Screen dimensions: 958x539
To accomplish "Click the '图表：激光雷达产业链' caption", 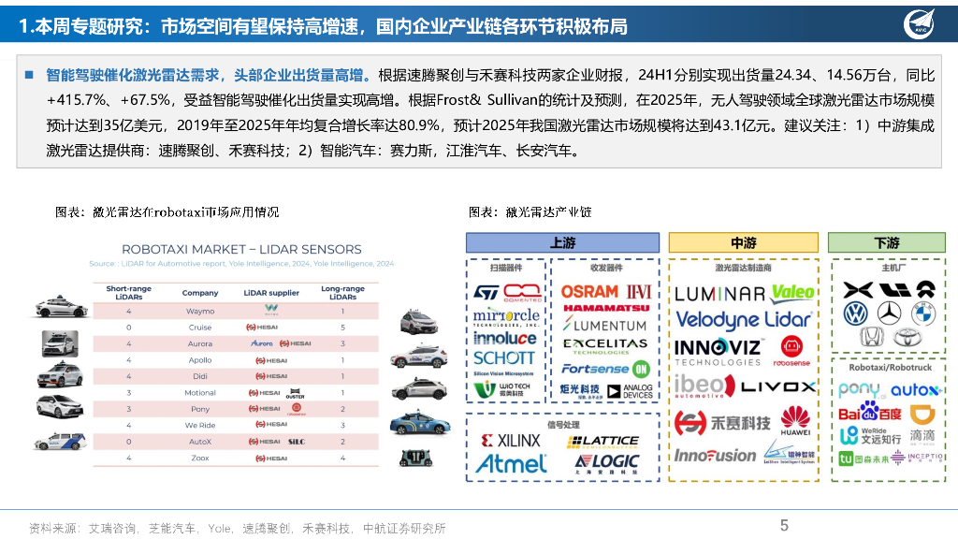I will pyautogui.click(x=530, y=212).
